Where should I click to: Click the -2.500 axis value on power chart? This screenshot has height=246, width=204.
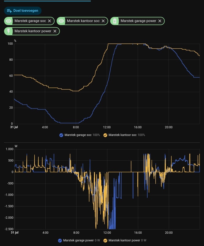pos(9,229)
